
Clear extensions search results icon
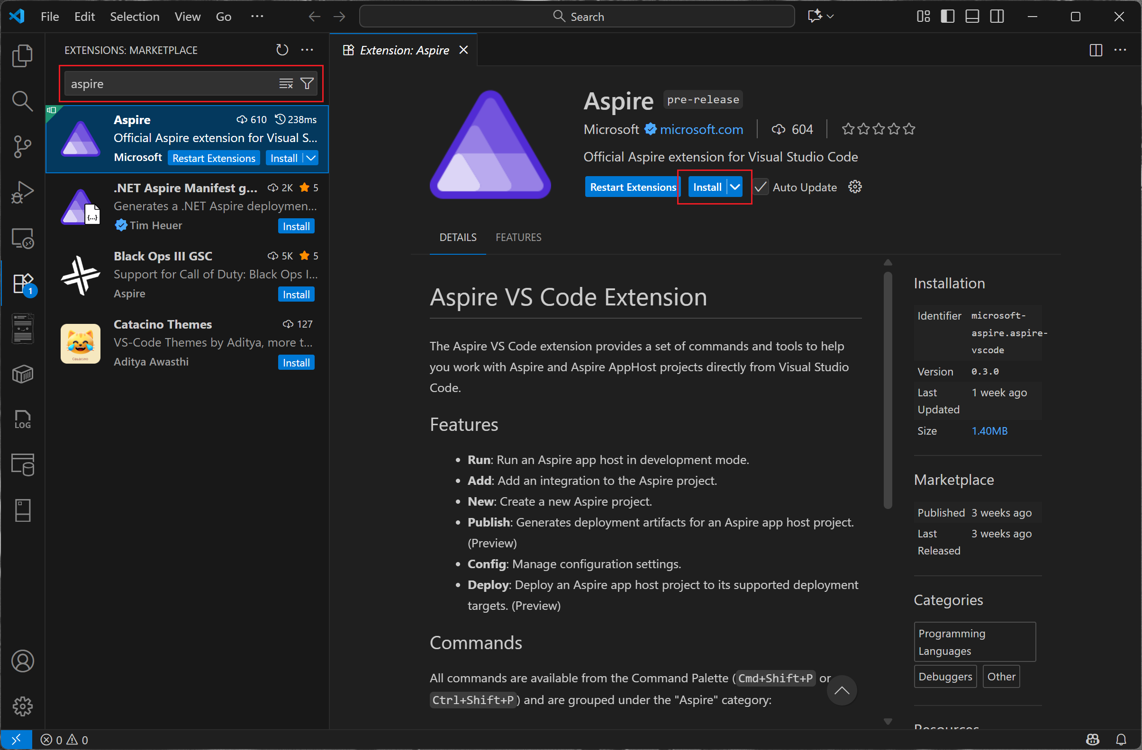(x=286, y=83)
